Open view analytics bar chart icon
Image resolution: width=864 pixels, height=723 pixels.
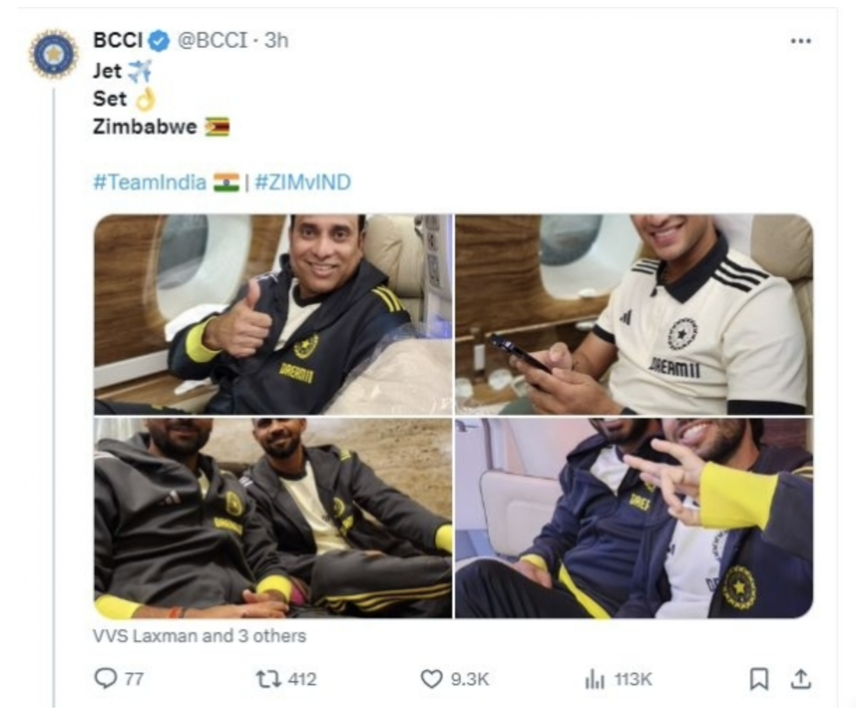click(594, 678)
